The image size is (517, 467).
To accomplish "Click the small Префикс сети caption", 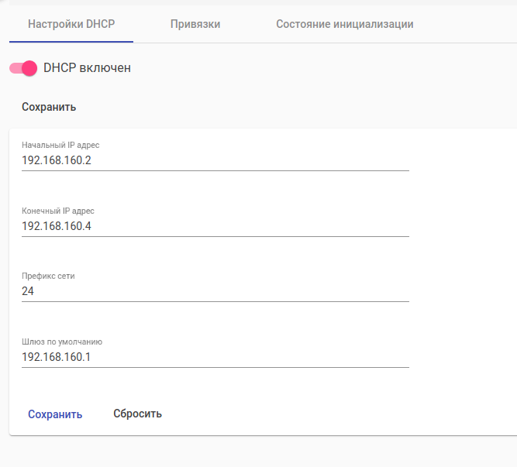I will coord(48,275).
